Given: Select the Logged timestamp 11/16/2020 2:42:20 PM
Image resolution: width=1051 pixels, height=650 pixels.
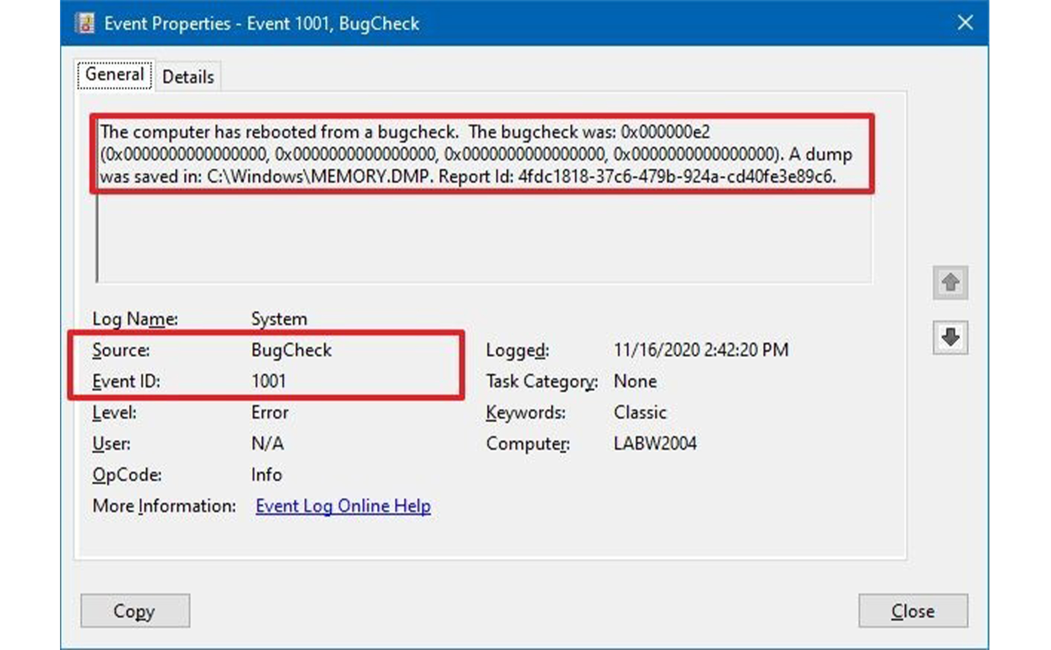Looking at the screenshot, I should (x=701, y=350).
